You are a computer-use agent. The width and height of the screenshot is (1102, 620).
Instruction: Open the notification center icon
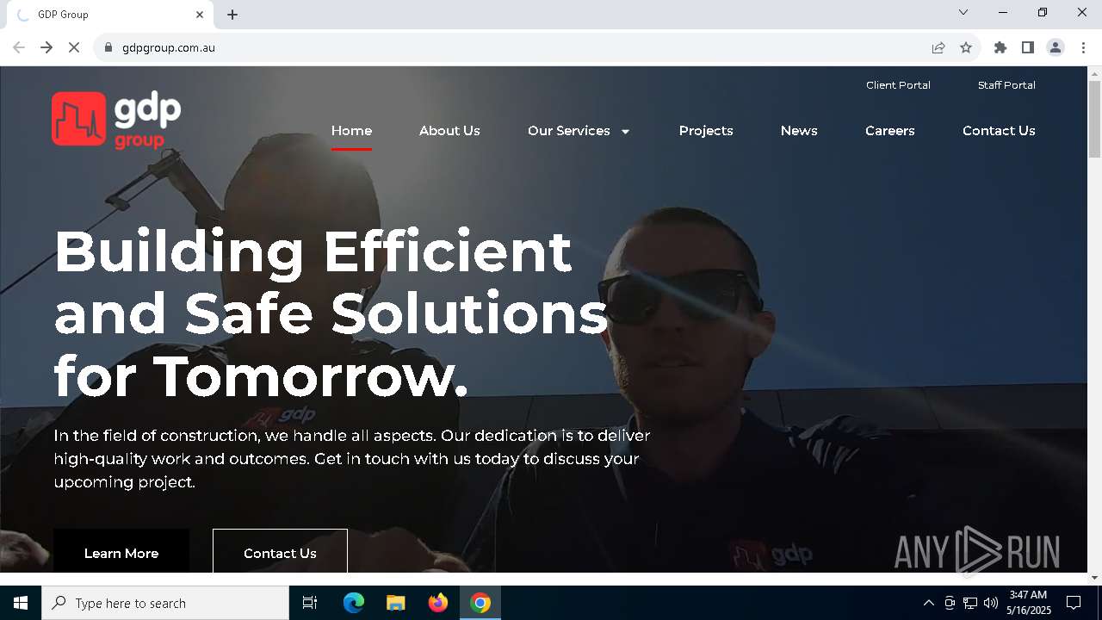(x=1074, y=603)
